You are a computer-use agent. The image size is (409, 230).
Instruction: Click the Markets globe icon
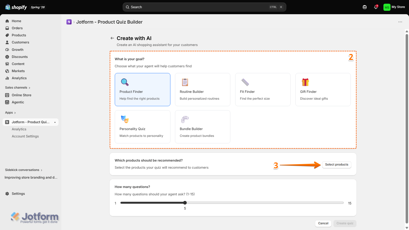point(7,71)
